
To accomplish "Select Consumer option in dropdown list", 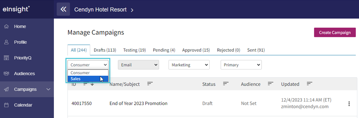I will pyautogui.click(x=88, y=73).
